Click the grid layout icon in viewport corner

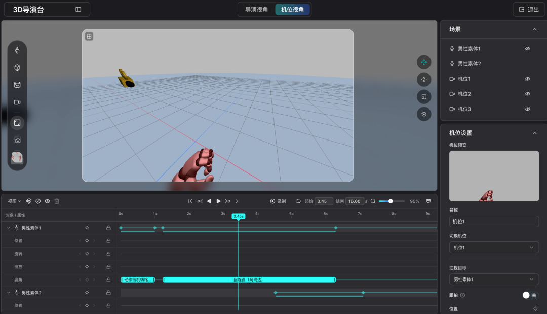click(89, 37)
